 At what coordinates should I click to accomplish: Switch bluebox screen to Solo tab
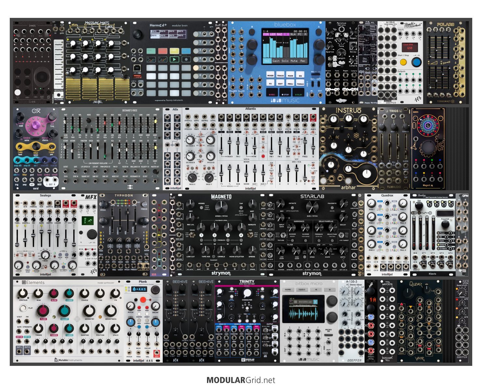[285, 61]
